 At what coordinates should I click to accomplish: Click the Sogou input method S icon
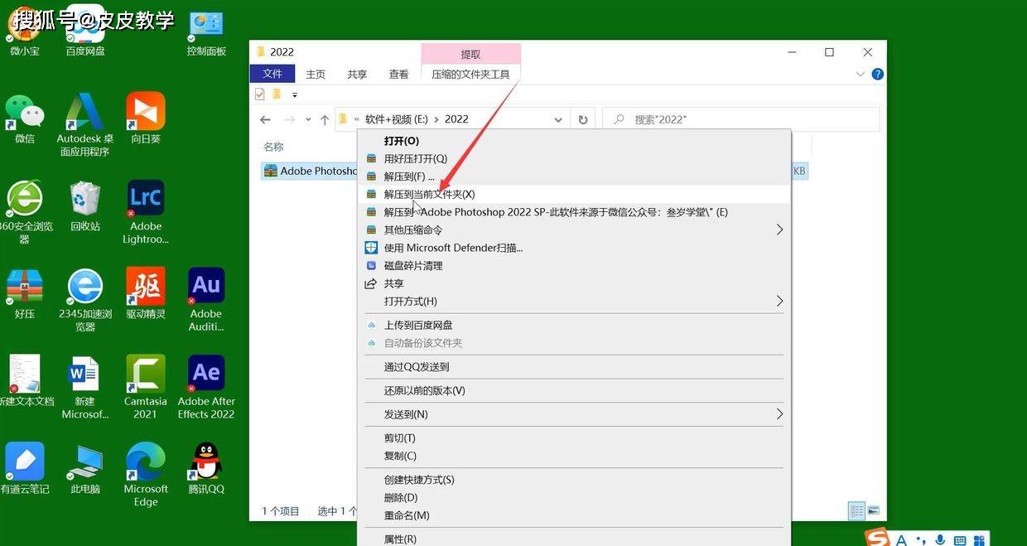point(877,538)
